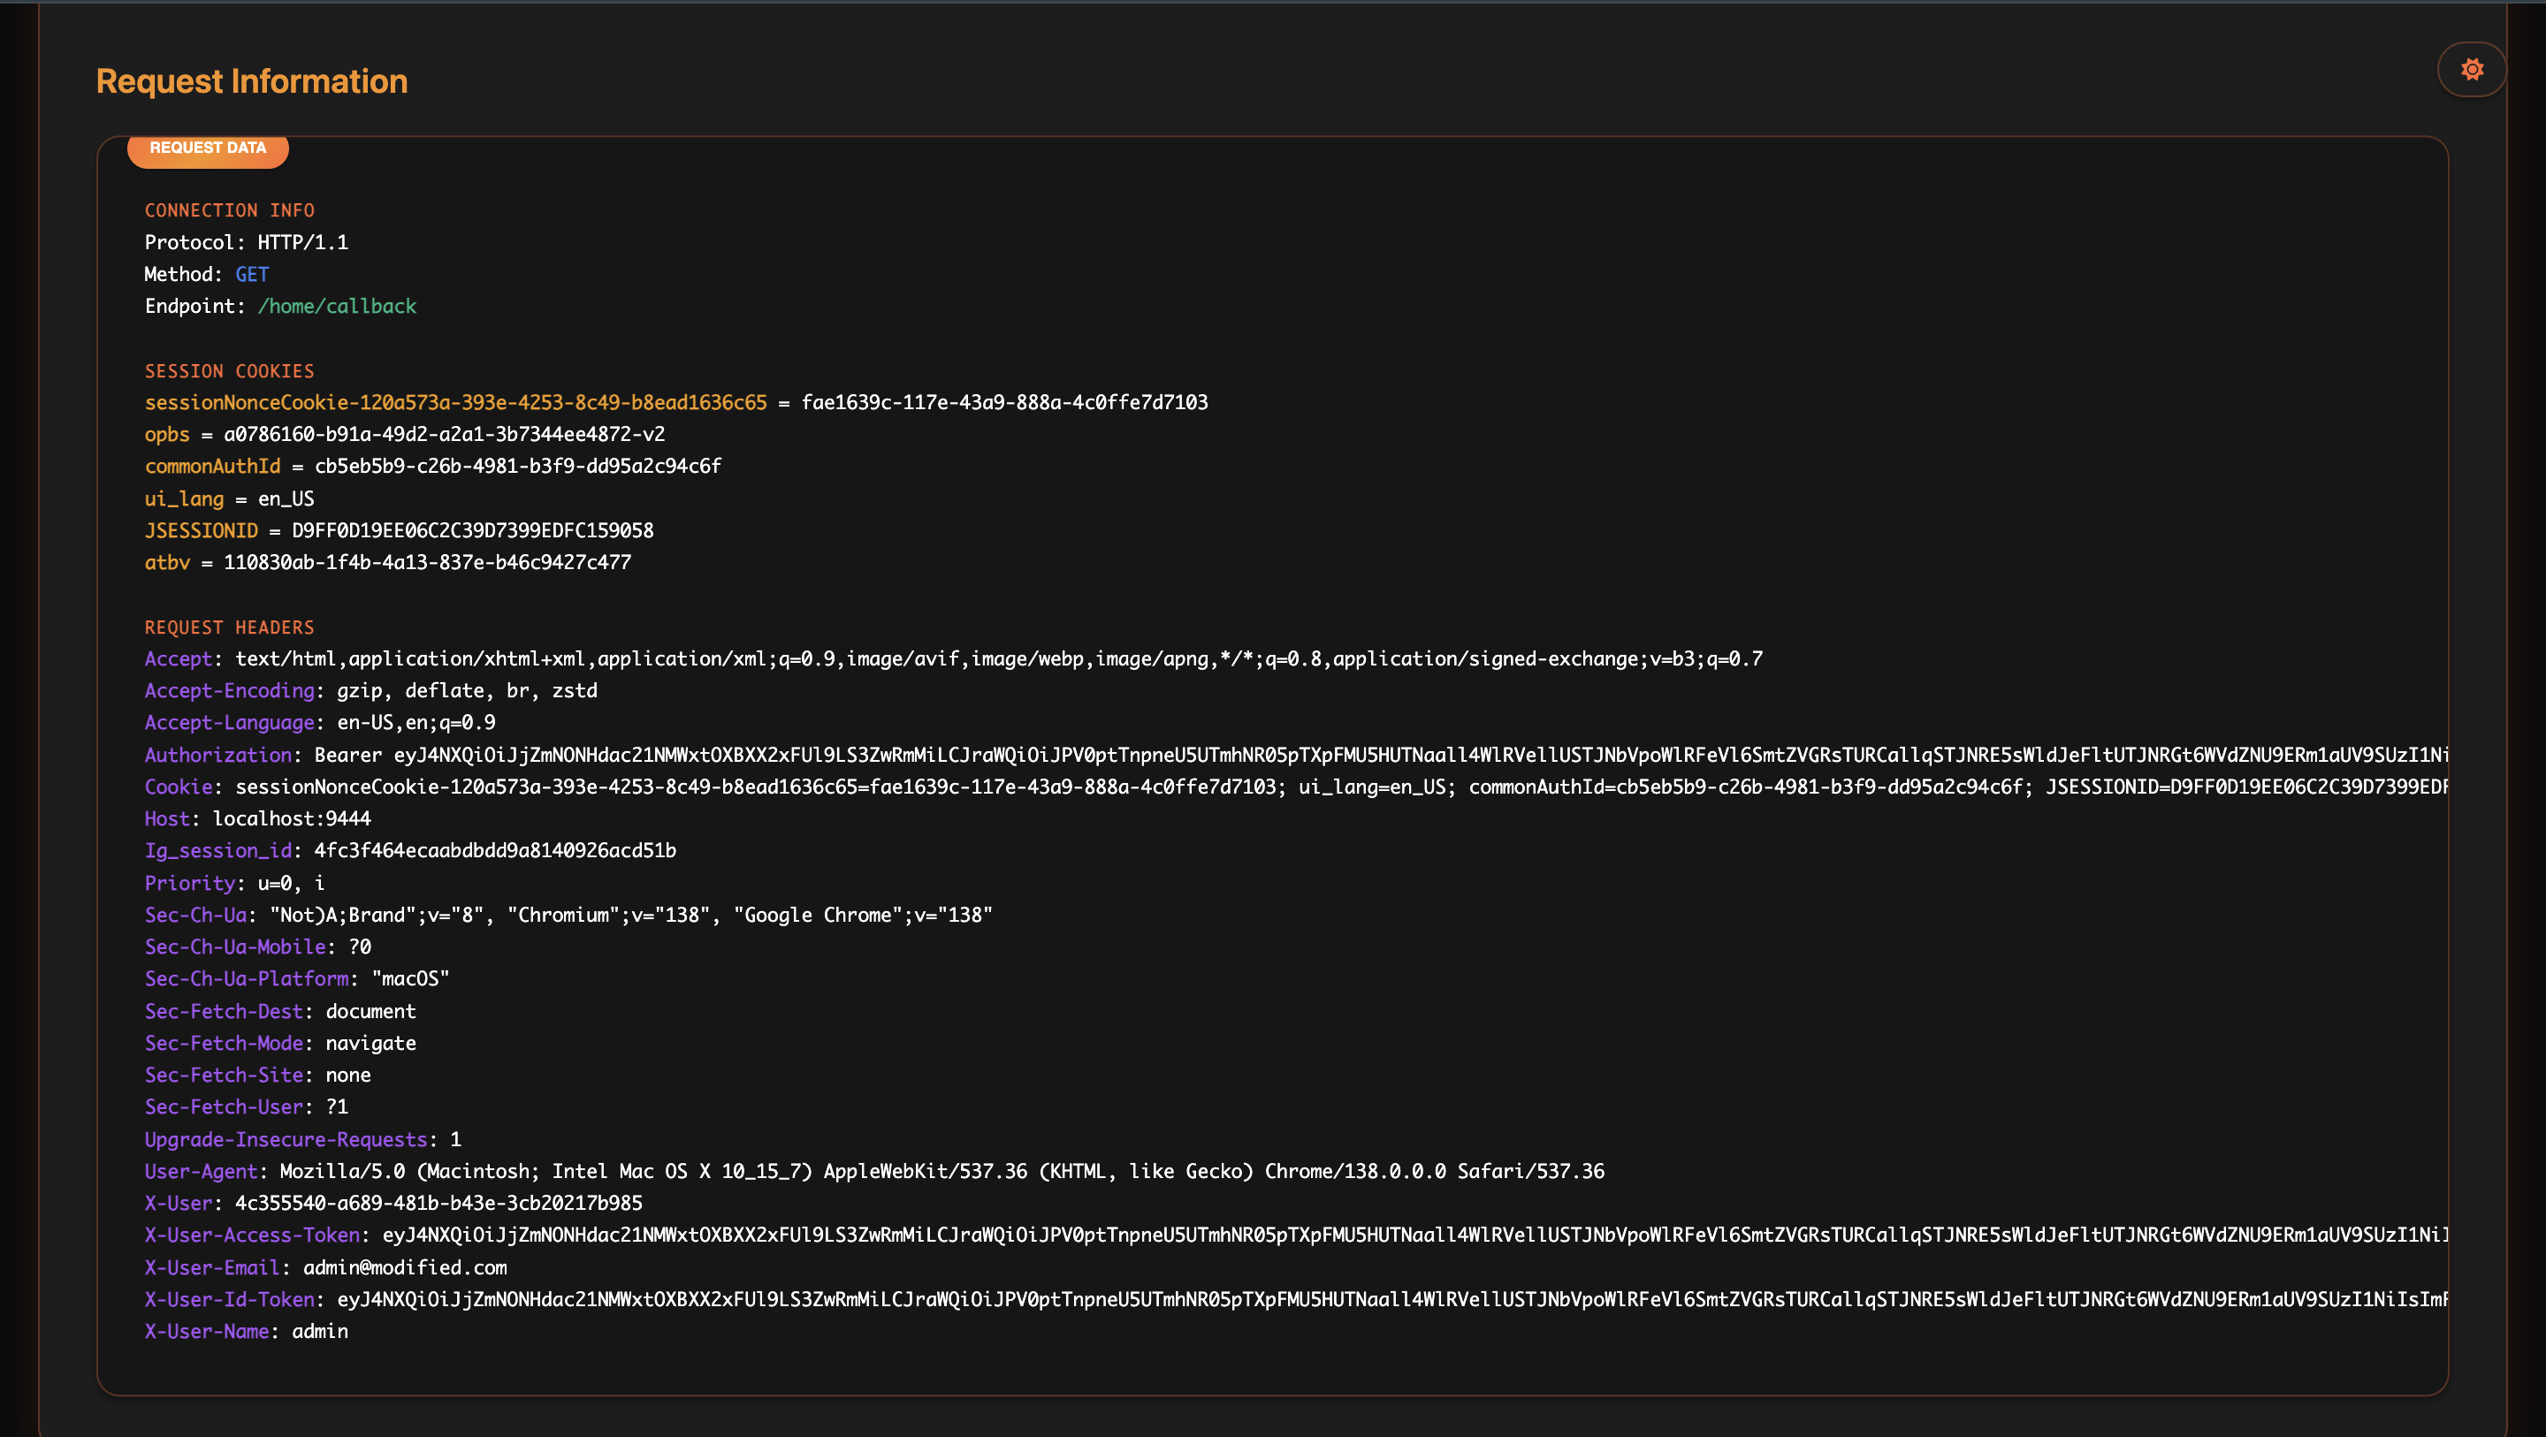Click the ui_lang cookie name
2546x1437 pixels.
point(184,499)
